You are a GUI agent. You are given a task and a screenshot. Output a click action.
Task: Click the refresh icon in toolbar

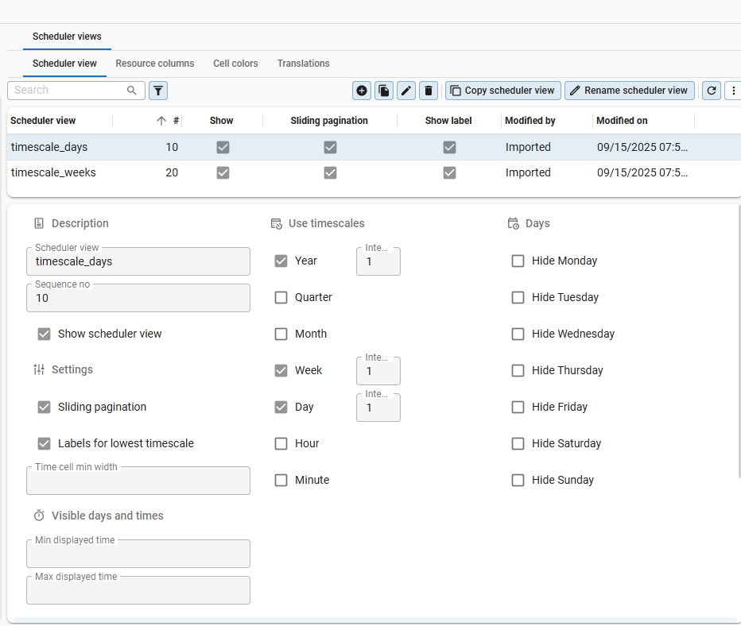tap(712, 91)
